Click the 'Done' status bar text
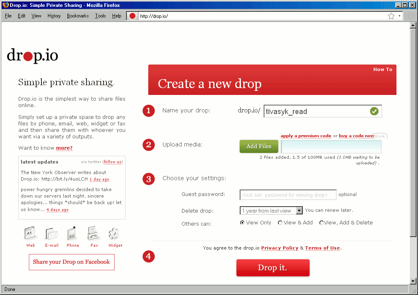Screen dimensions: 418x295 (10, 289)
